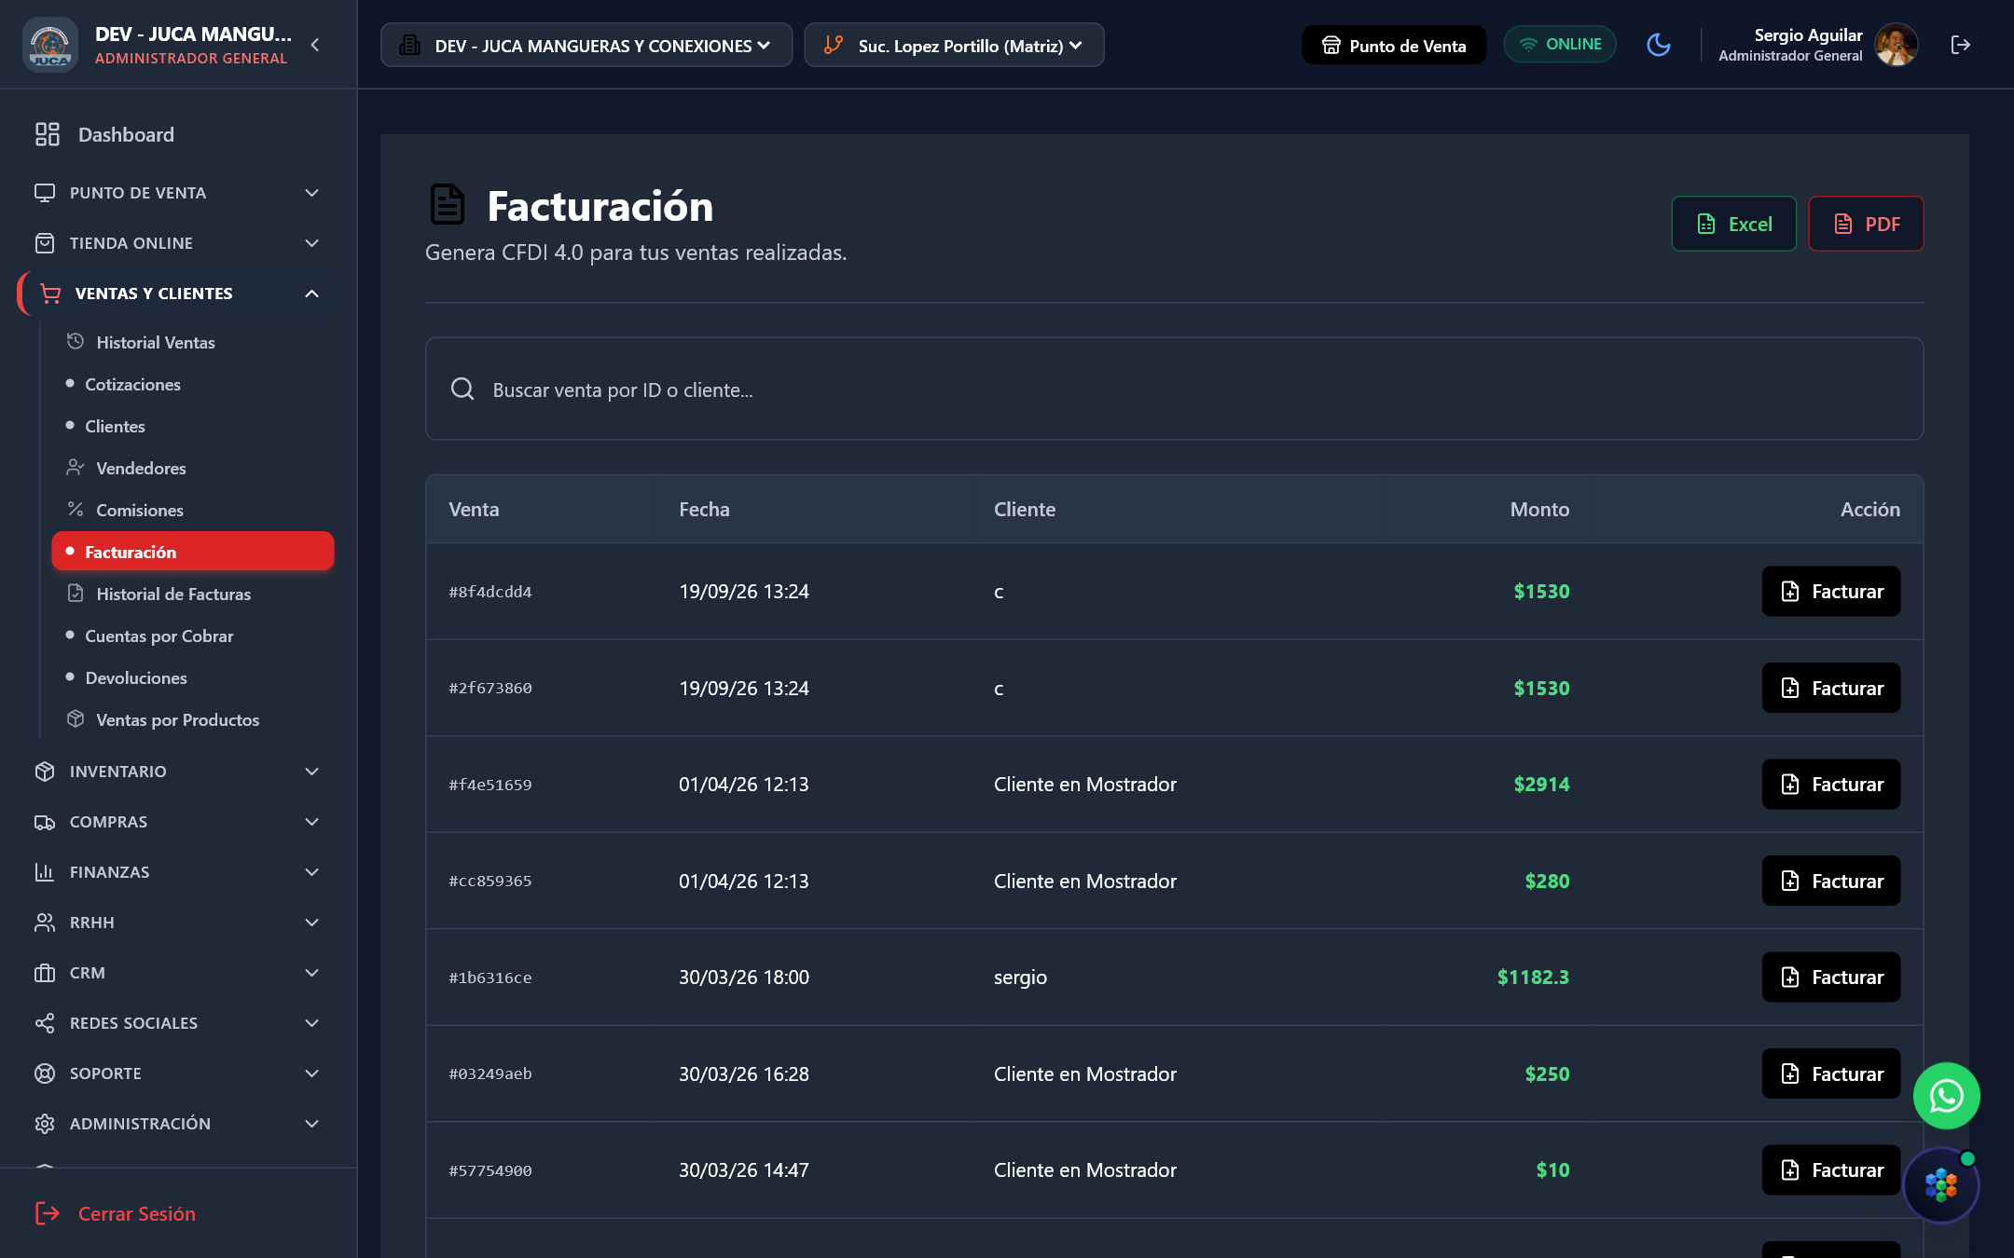Expand the REDES SOCIALES chevron
The image size is (2014, 1258).
(x=311, y=1023)
